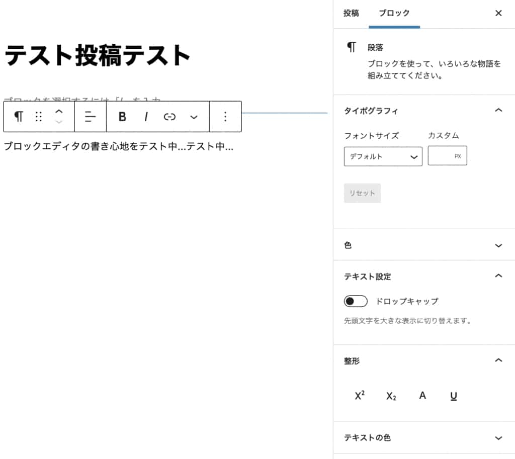The image size is (515, 459).
Task: Open the フォントサイズ デフォルト dropdown
Action: click(383, 156)
